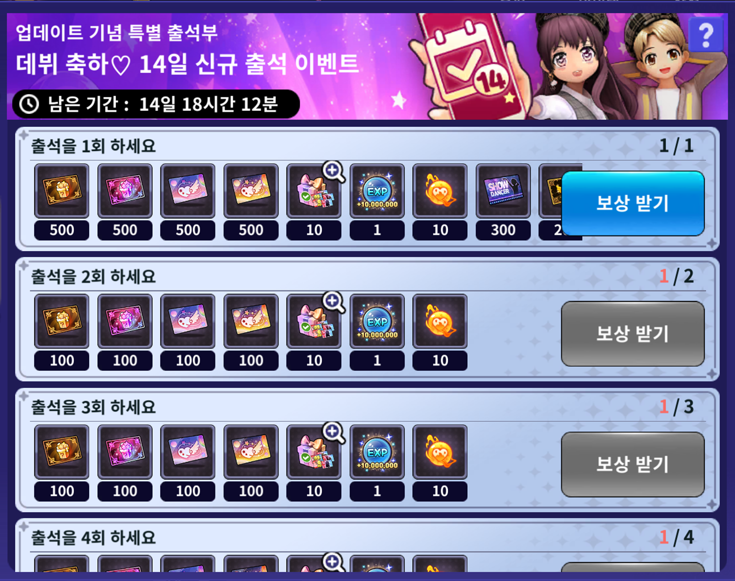Tap the gold popcorn ticket worth 500

61,191
